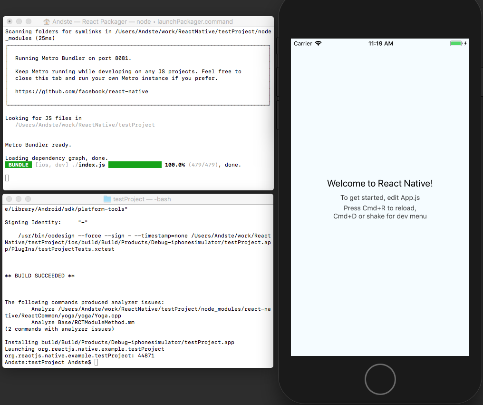Click 'Running Metro Bundler on port 8081.'

click(x=73, y=58)
